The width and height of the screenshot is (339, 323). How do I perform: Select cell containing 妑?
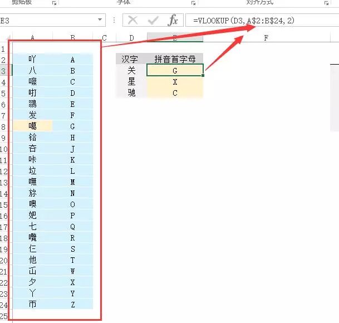click(32, 216)
